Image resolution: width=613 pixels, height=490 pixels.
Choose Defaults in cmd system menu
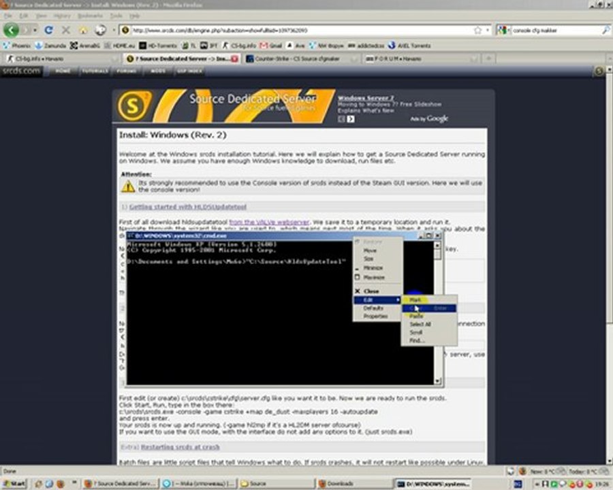[377, 308]
